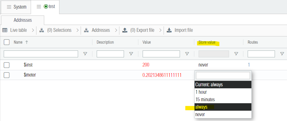Screen dimensions: 287x121
Task: Select '1 hour' from store value dropdown
Action: (201, 92)
